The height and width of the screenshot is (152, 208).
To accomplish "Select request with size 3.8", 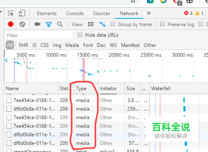I will click(106, 100).
